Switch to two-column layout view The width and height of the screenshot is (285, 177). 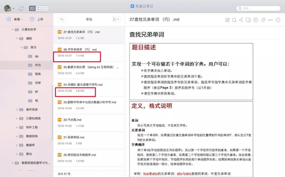point(39,8)
